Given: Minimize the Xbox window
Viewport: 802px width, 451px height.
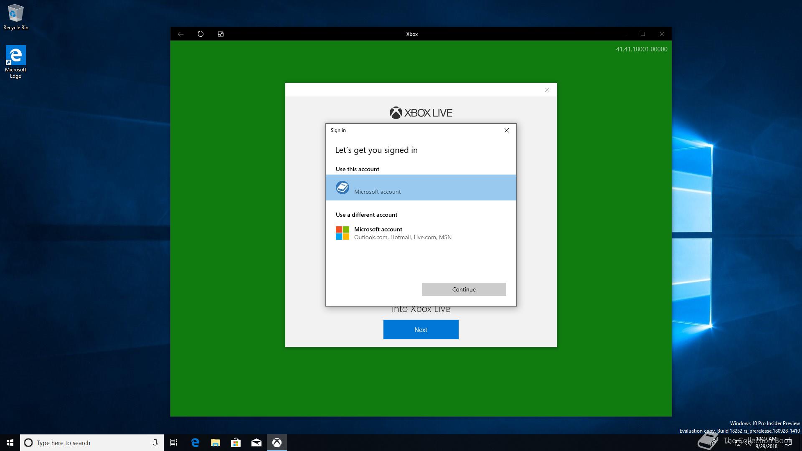Looking at the screenshot, I should pos(624,34).
